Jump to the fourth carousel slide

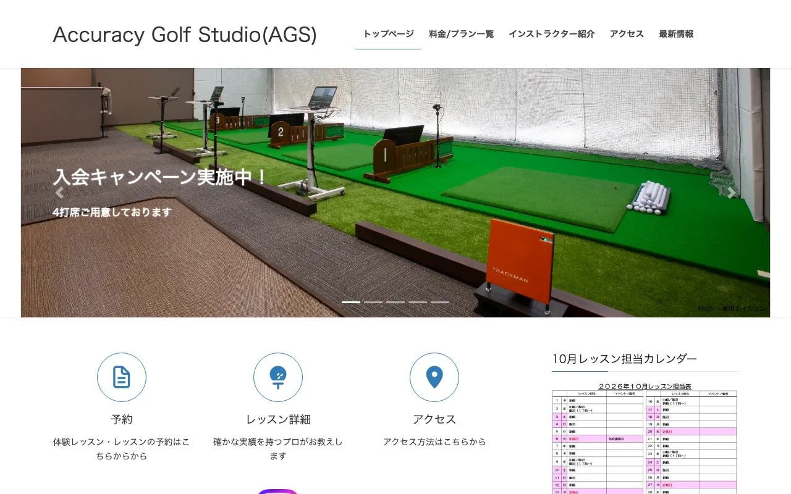tap(418, 302)
